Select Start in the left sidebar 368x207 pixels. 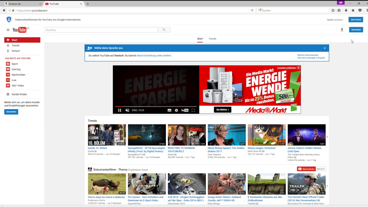[22, 40]
